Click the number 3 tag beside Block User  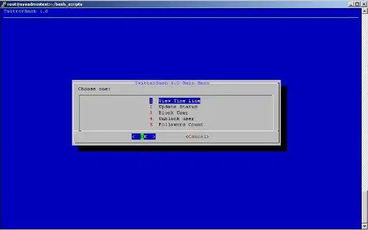pyautogui.click(x=151, y=113)
